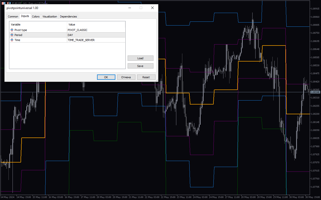Click the 14 May 2024 time label

click(7, 197)
